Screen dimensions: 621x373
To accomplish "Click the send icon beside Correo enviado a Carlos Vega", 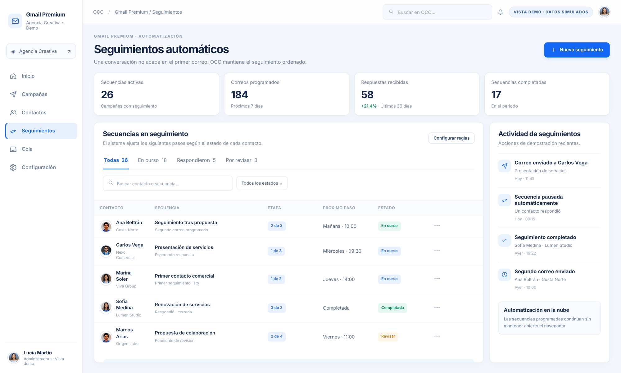I will coord(505,166).
